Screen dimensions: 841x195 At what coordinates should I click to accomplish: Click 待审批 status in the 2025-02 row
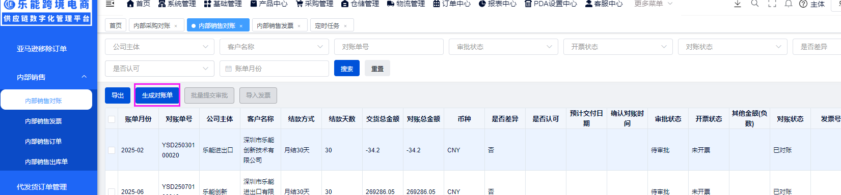coord(660,150)
